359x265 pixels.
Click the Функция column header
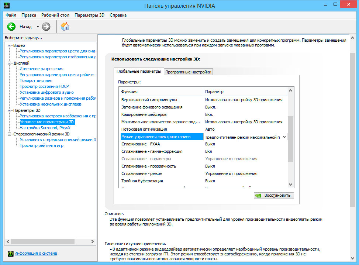[x=161, y=92]
